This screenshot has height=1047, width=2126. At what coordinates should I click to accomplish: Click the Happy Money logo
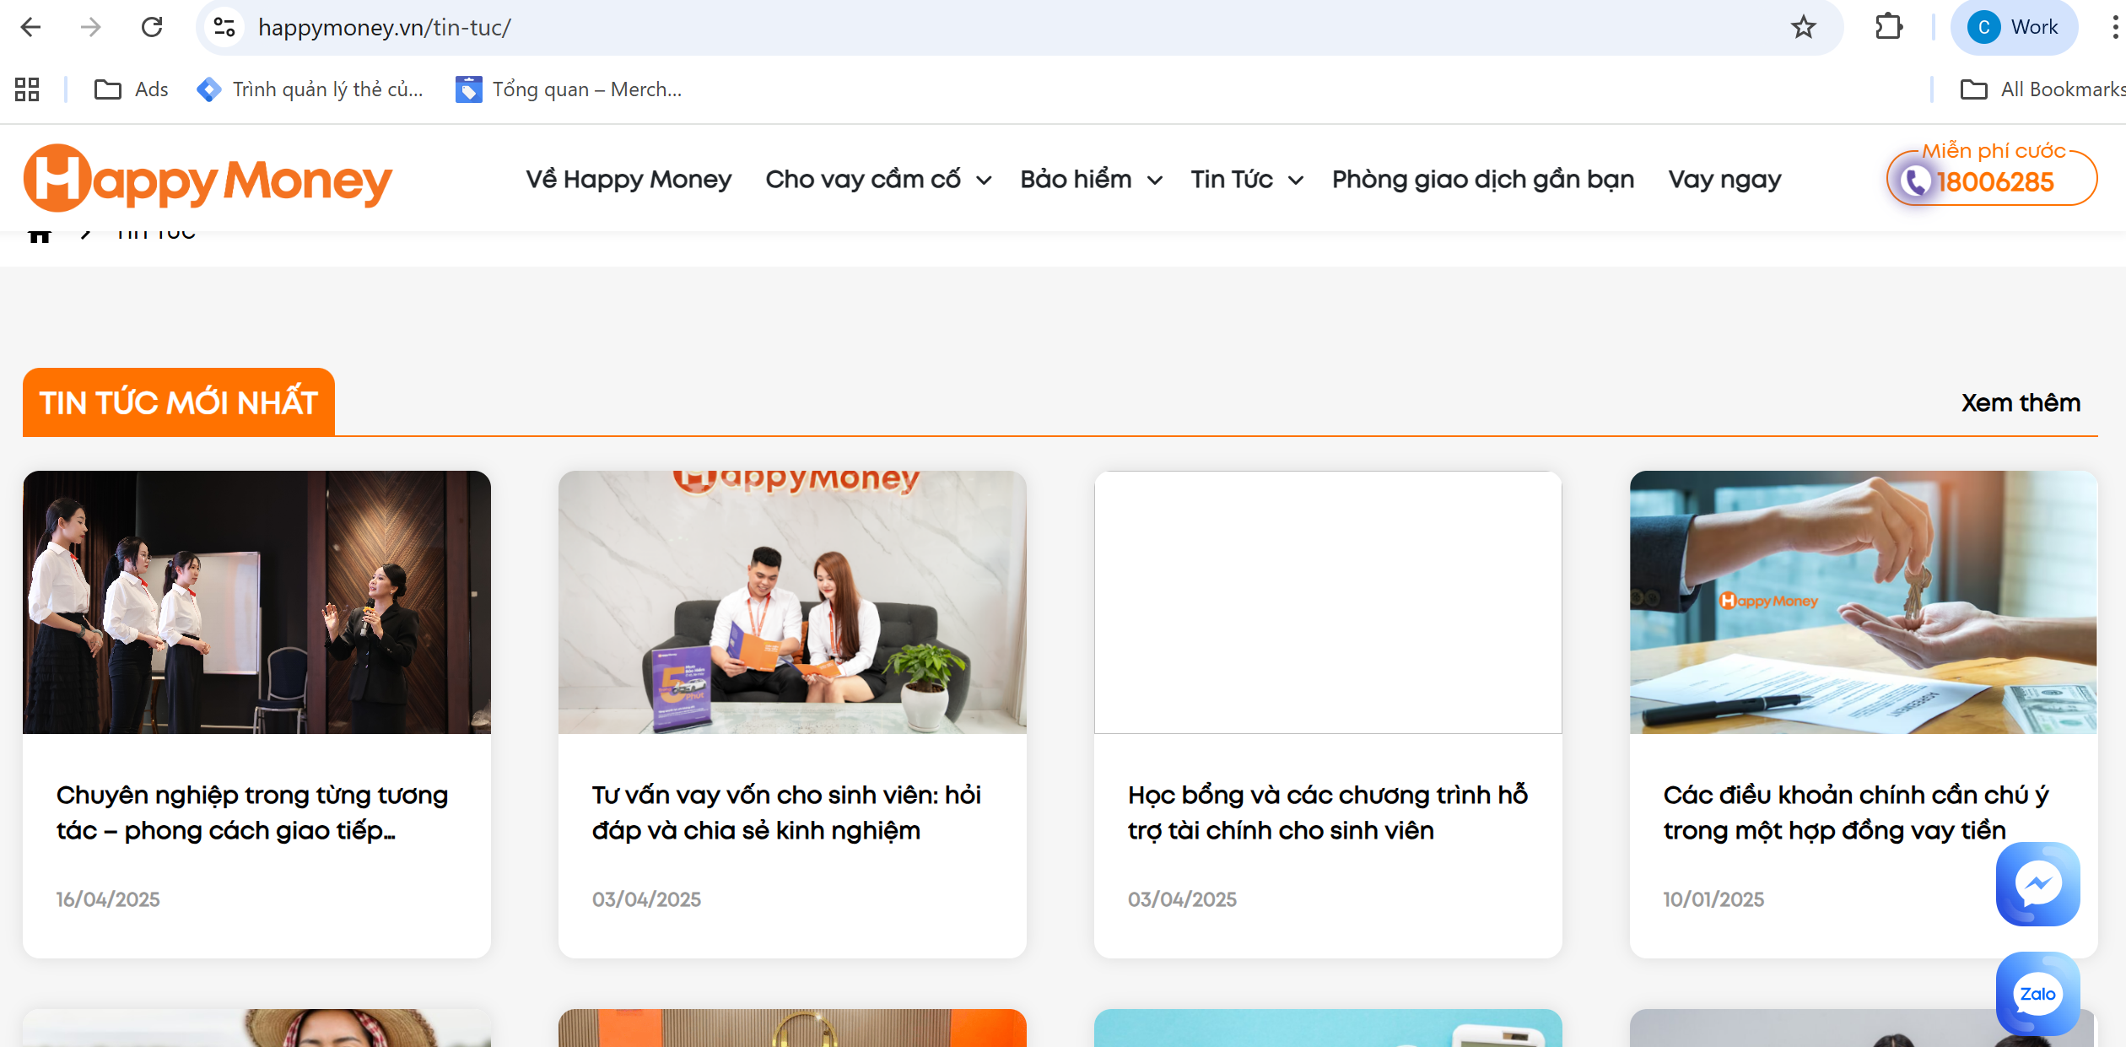208,179
